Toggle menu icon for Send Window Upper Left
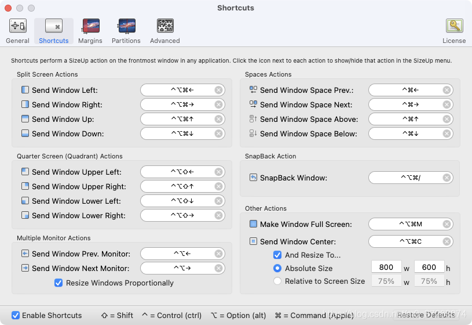The width and height of the screenshot is (472, 325). pyautogui.click(x=25, y=172)
